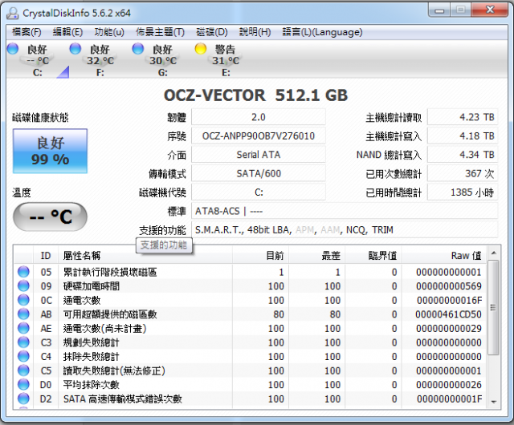The image size is (514, 425).
Task: Select drive C: status icon
Action: [x=13, y=49]
